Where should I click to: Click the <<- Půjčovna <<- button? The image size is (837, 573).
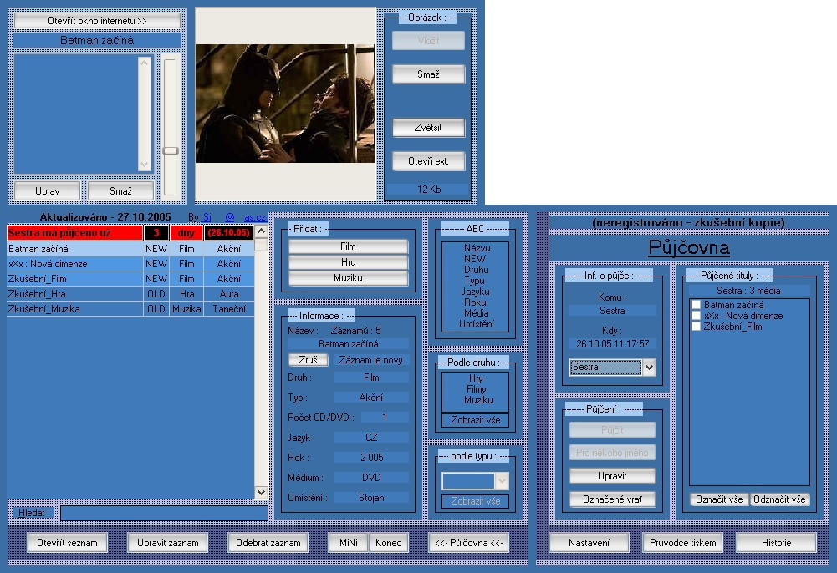coord(469,543)
